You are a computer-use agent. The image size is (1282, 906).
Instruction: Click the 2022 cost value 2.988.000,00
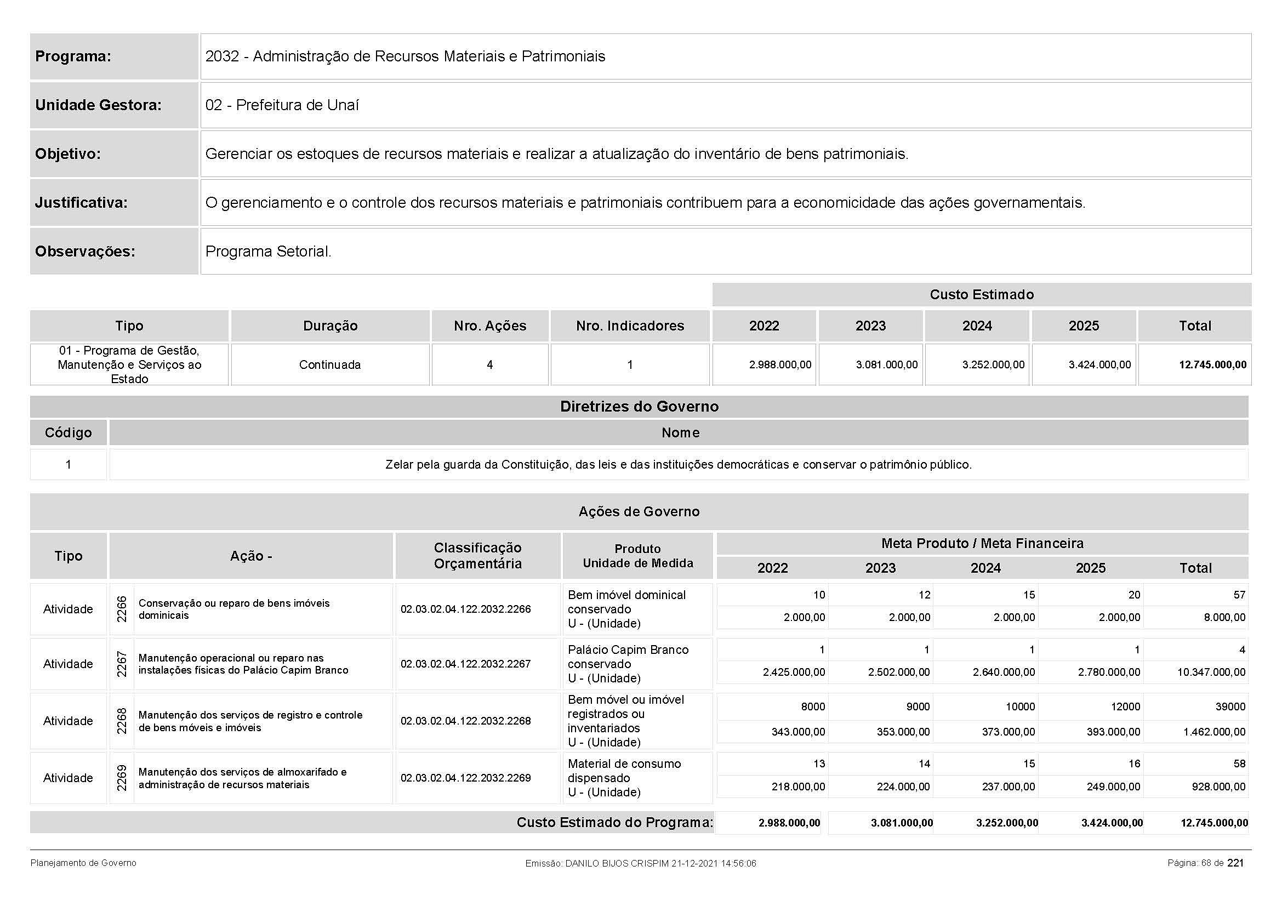coord(780,365)
